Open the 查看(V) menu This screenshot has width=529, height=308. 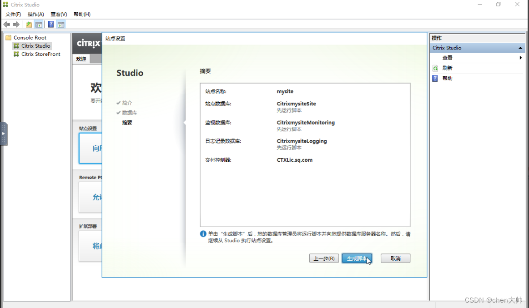(59, 14)
